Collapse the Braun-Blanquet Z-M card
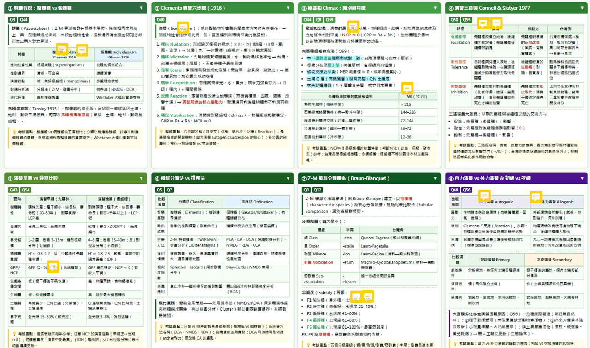 (435, 178)
